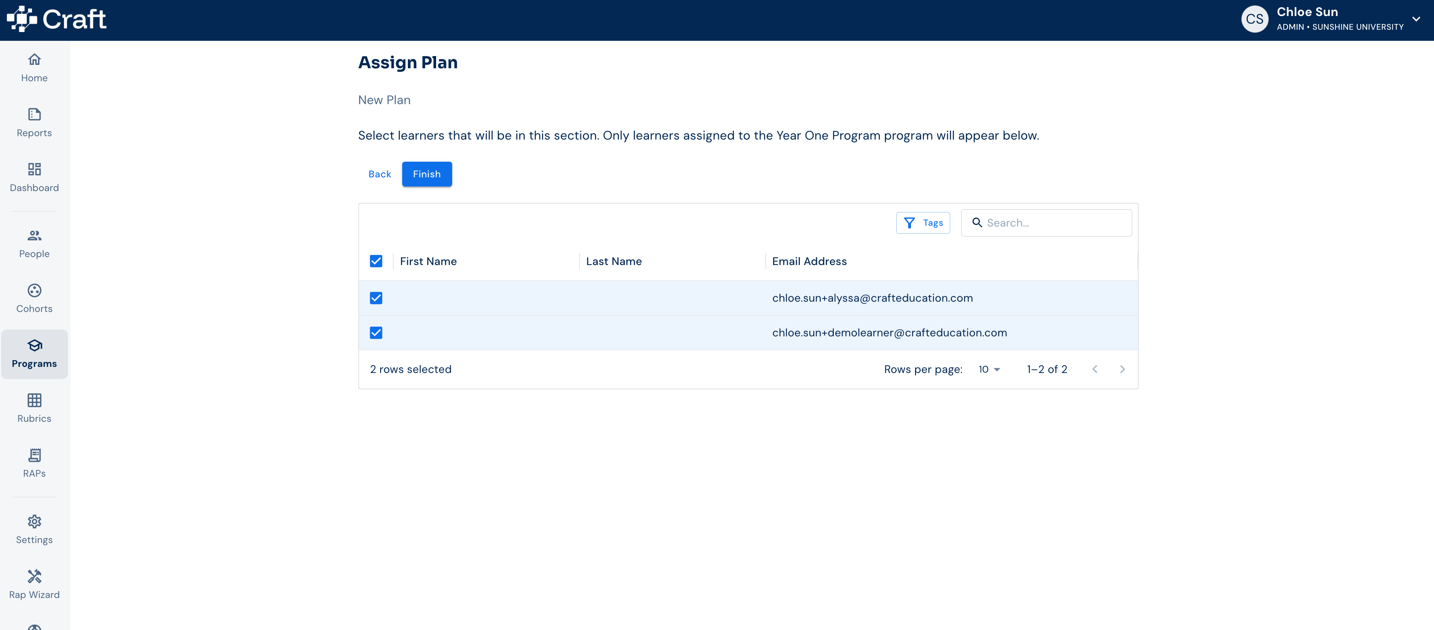1434x630 pixels.
Task: Open the Home sidebar icon
Action: click(x=34, y=59)
